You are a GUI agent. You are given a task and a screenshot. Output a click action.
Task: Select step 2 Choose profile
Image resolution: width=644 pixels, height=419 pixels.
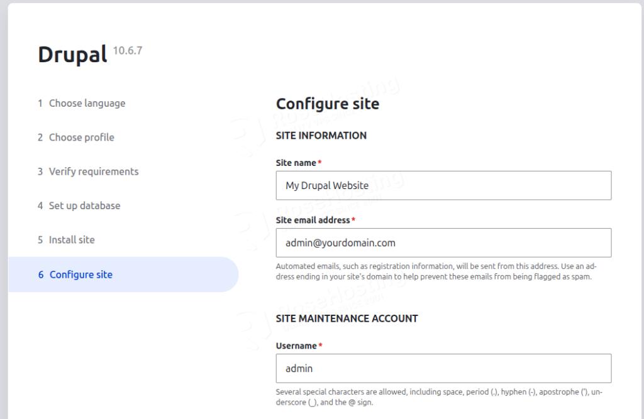76,137
